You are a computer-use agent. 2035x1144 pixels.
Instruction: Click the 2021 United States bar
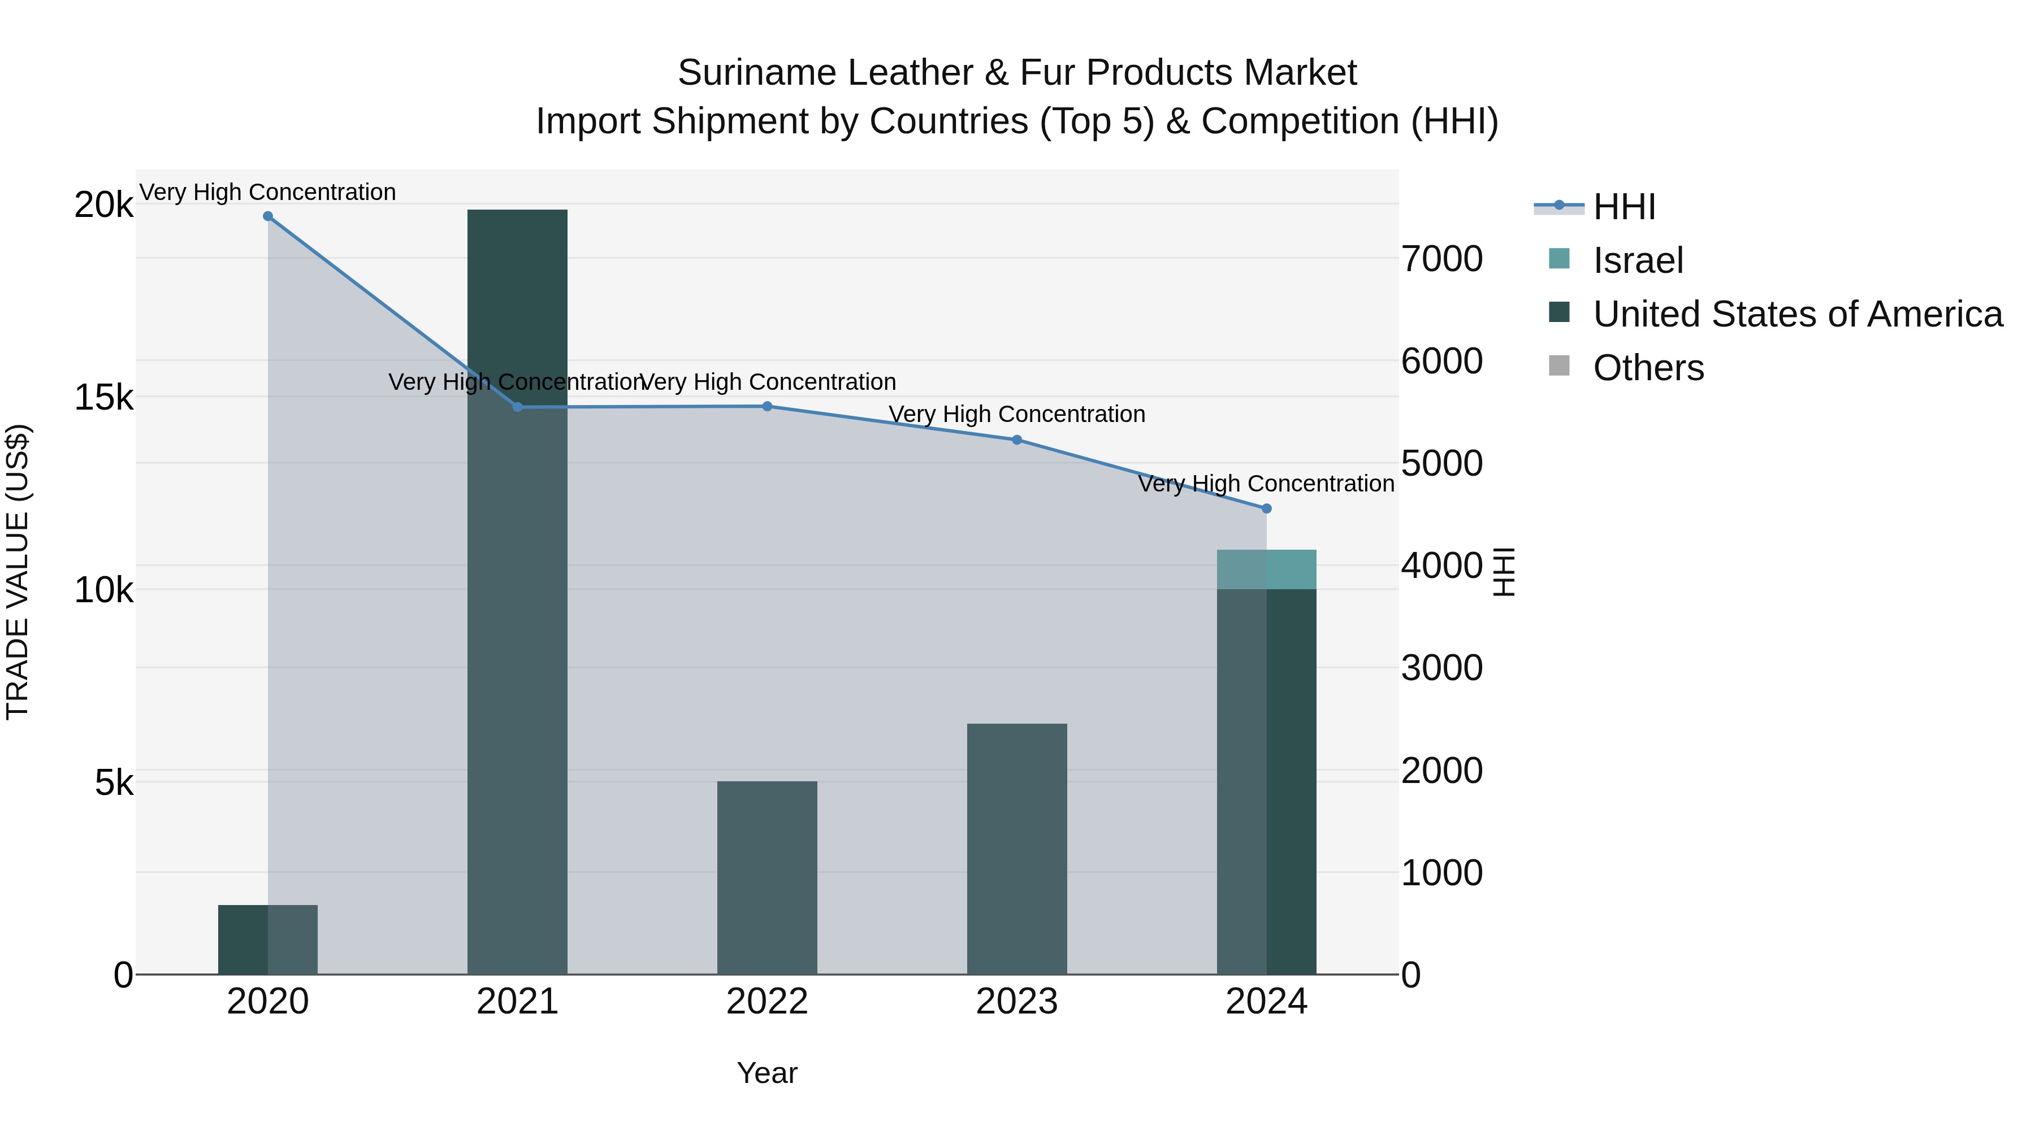(x=517, y=592)
